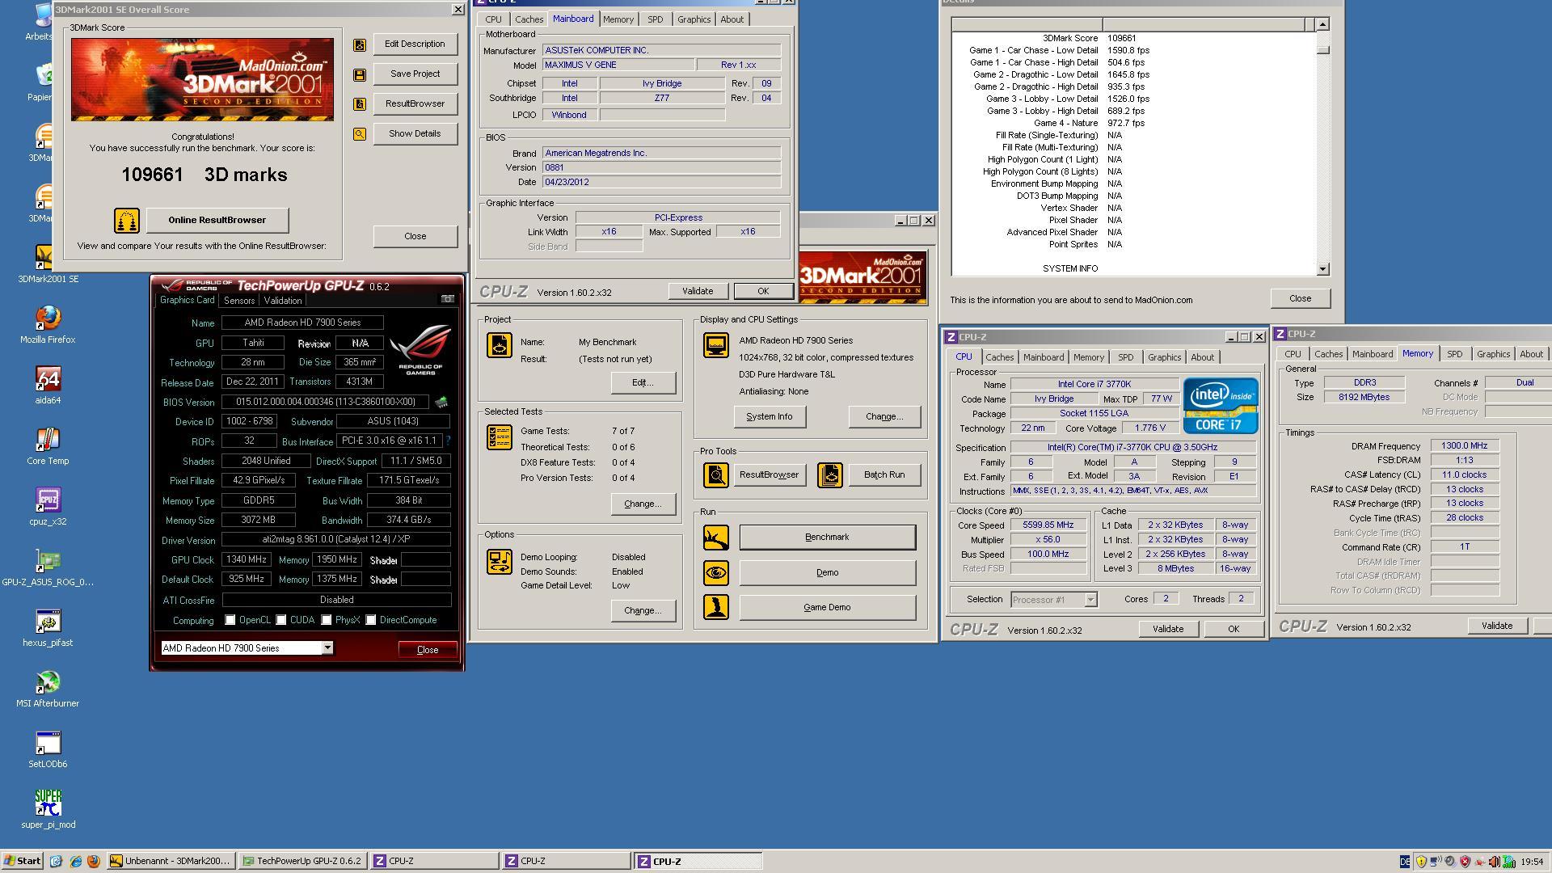Click Edit... in Project section
The image size is (1552, 873).
pos(643,382)
